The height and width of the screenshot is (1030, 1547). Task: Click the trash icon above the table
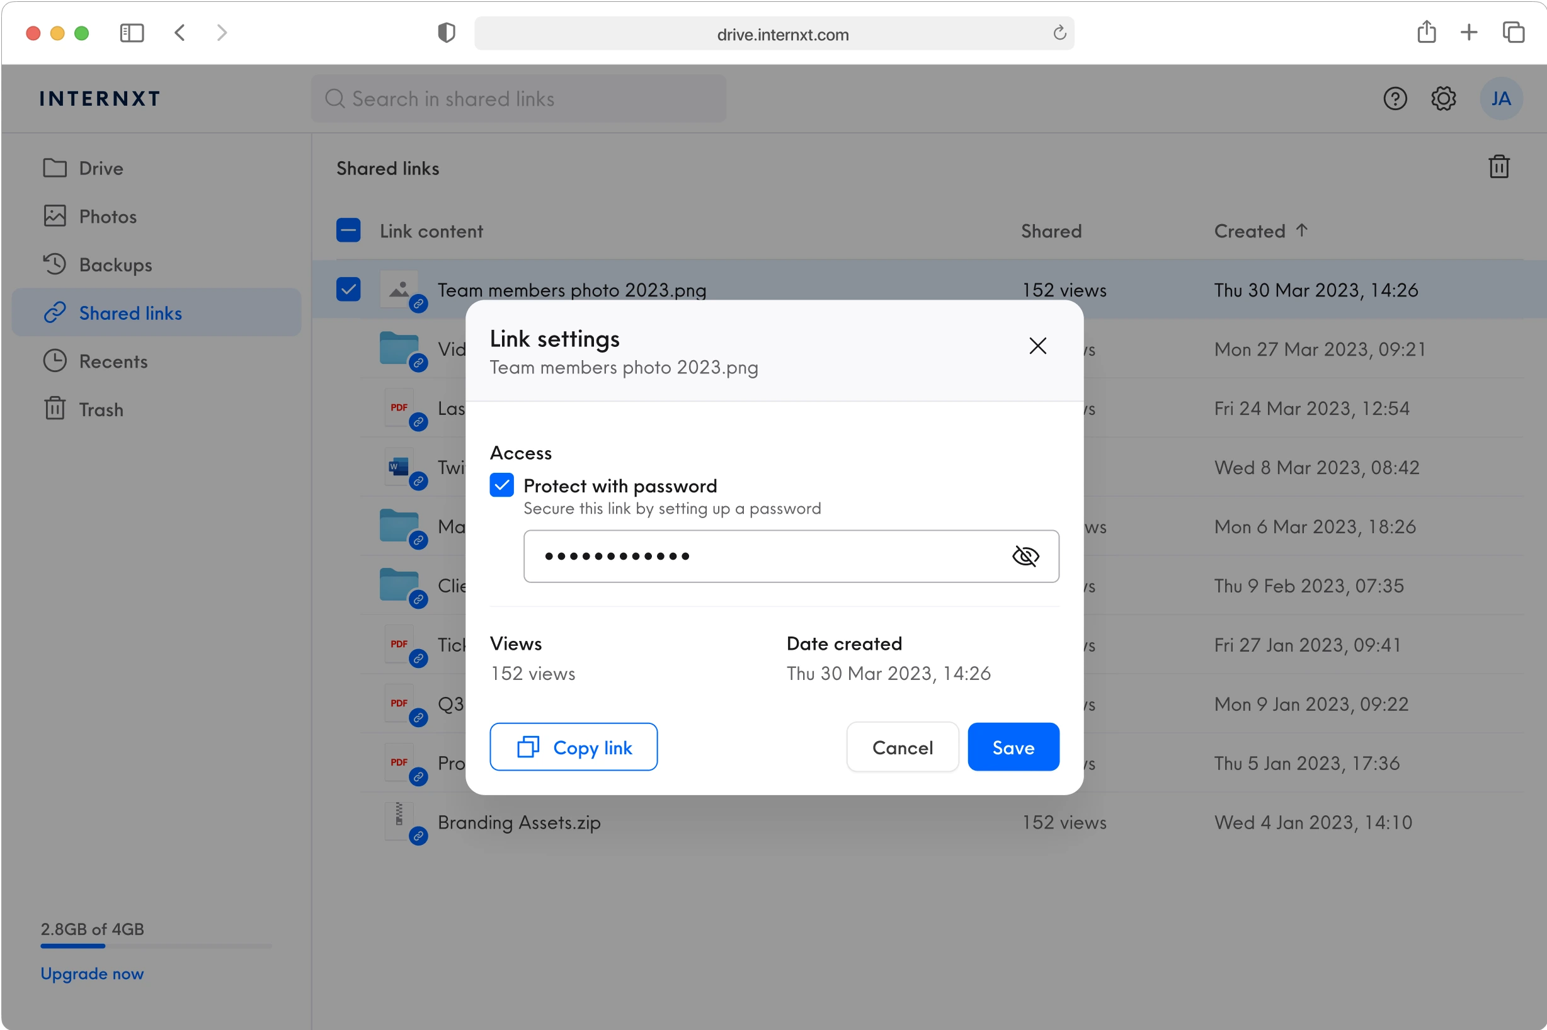pos(1498,167)
